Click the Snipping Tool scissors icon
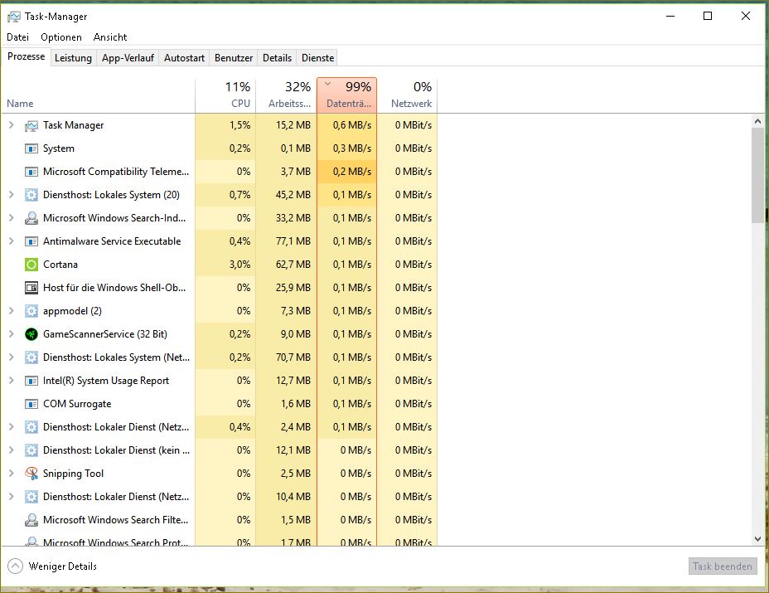769x593 pixels. coord(31,474)
